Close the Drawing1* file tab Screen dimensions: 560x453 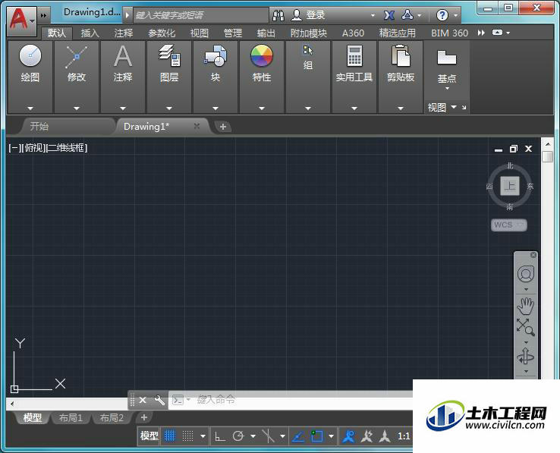pos(197,126)
